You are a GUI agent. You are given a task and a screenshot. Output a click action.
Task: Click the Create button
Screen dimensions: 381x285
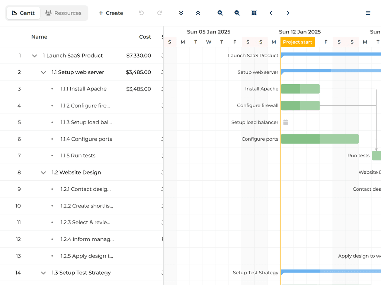pos(111,13)
